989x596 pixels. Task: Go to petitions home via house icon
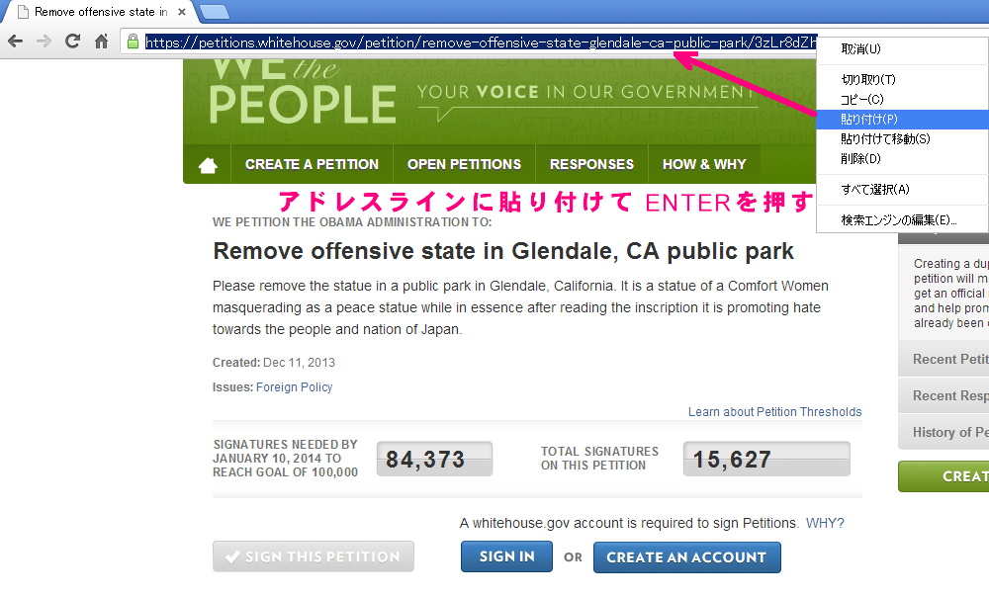point(208,164)
